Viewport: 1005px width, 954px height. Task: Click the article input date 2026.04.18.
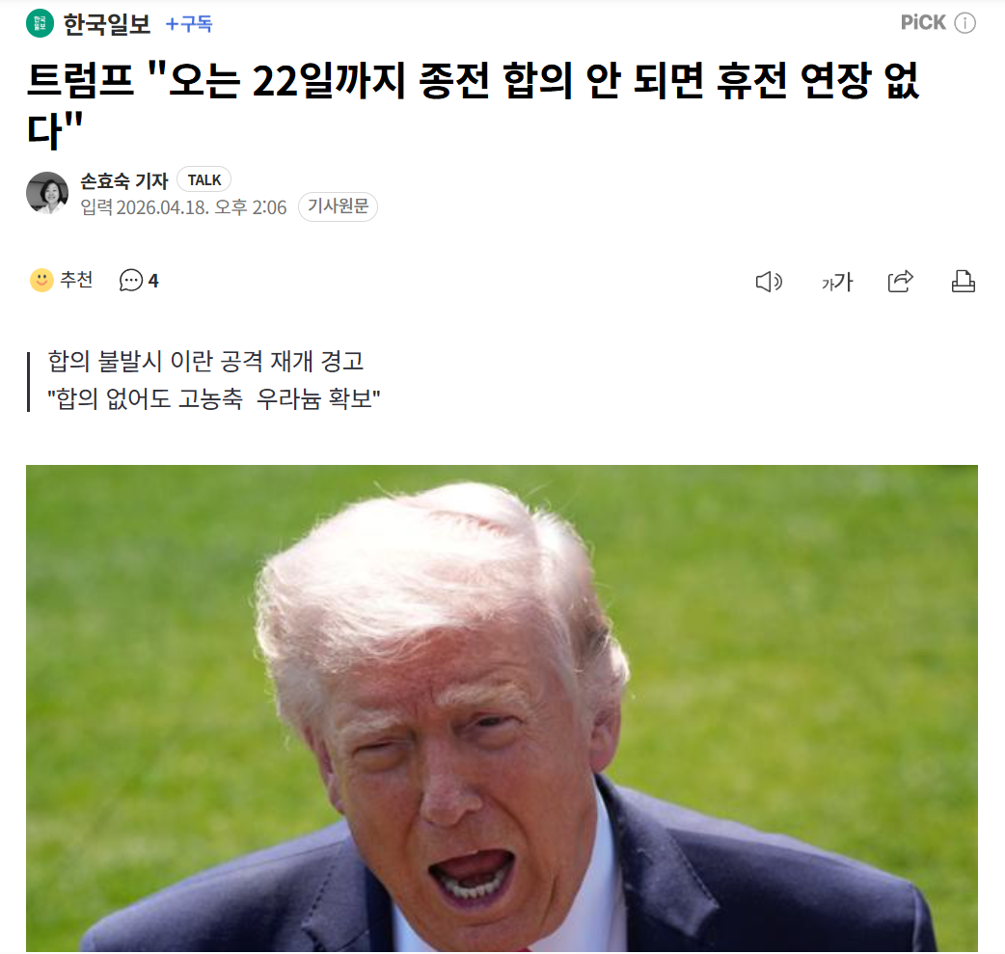163,207
